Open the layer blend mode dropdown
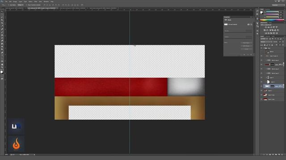This screenshot has height=160, width=286. pos(266,42)
